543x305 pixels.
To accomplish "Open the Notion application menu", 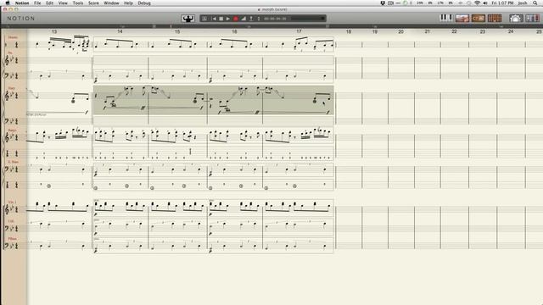I will pyautogui.click(x=22, y=3).
